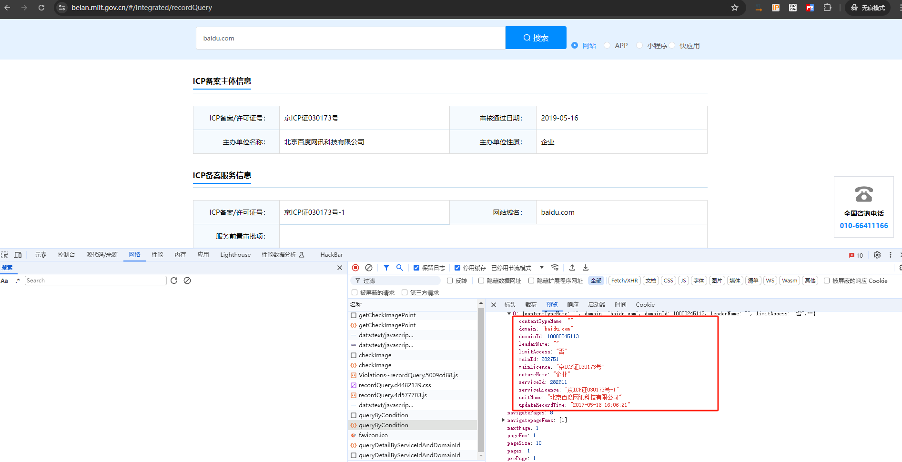Click the IP extension icon
Viewport: 902px width, 462px height.
(776, 8)
